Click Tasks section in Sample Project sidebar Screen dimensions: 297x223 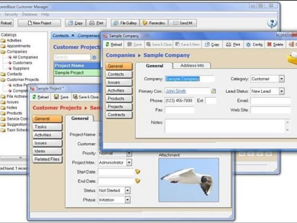tap(47, 127)
